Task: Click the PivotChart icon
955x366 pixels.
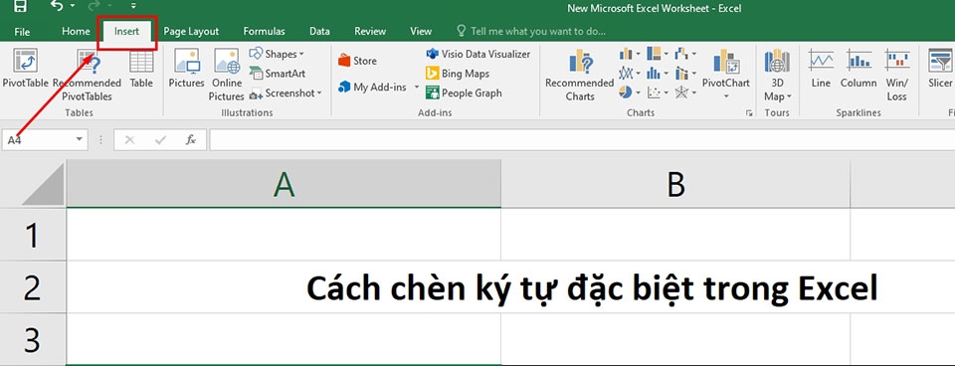Action: pos(726,62)
